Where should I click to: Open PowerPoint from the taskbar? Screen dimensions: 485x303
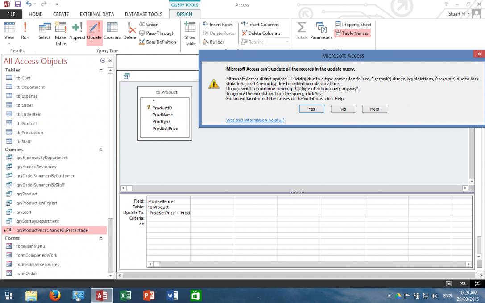tap(149, 295)
